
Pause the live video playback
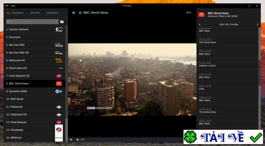pos(71,140)
